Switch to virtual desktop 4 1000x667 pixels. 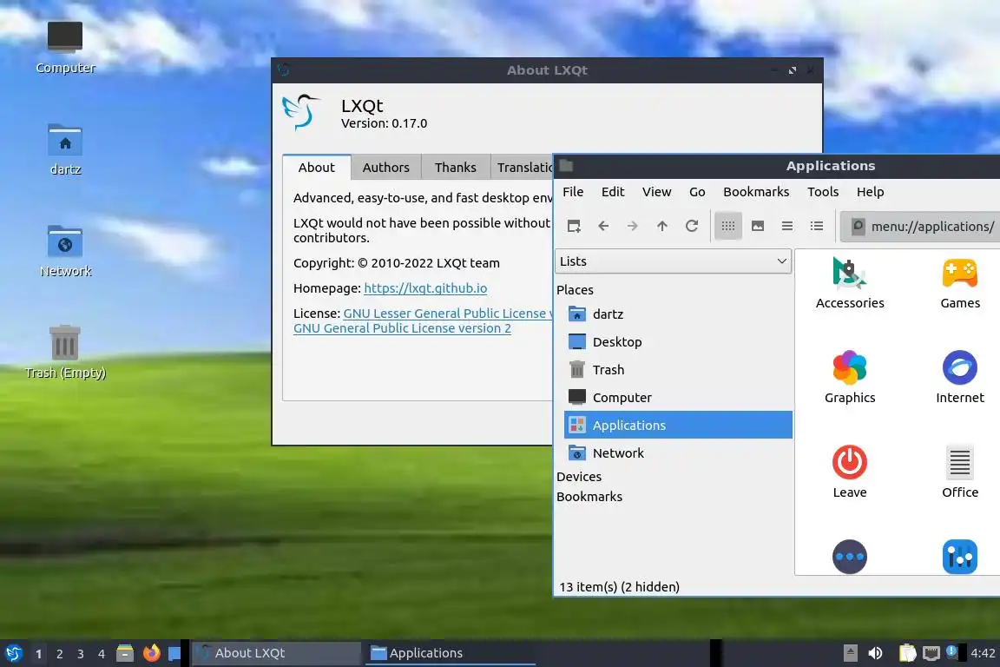coord(101,654)
